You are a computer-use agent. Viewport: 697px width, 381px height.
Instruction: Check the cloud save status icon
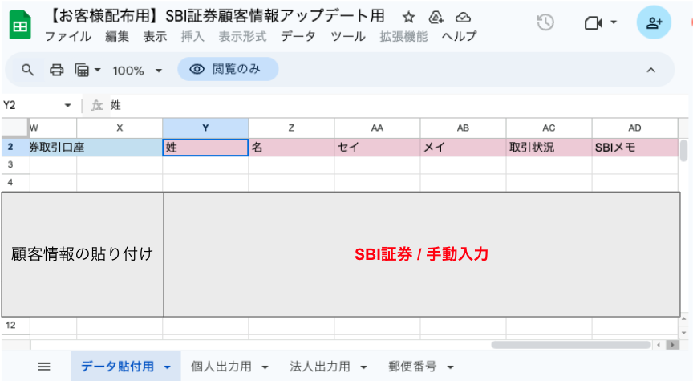[463, 18]
